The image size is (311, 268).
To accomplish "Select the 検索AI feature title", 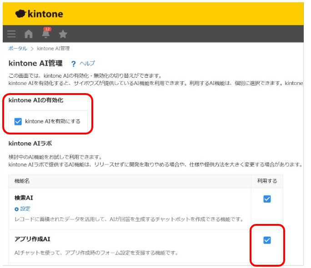I will coord(24,198).
